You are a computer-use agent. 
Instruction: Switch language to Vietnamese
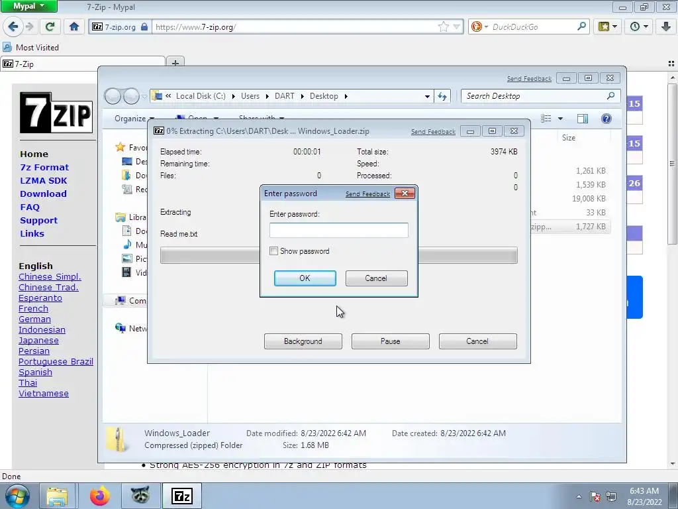click(x=44, y=394)
